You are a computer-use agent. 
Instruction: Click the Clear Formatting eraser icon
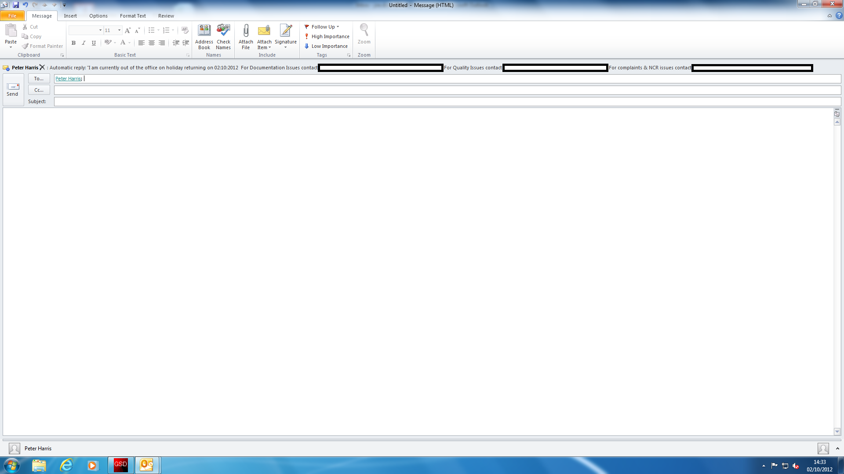[x=185, y=30]
